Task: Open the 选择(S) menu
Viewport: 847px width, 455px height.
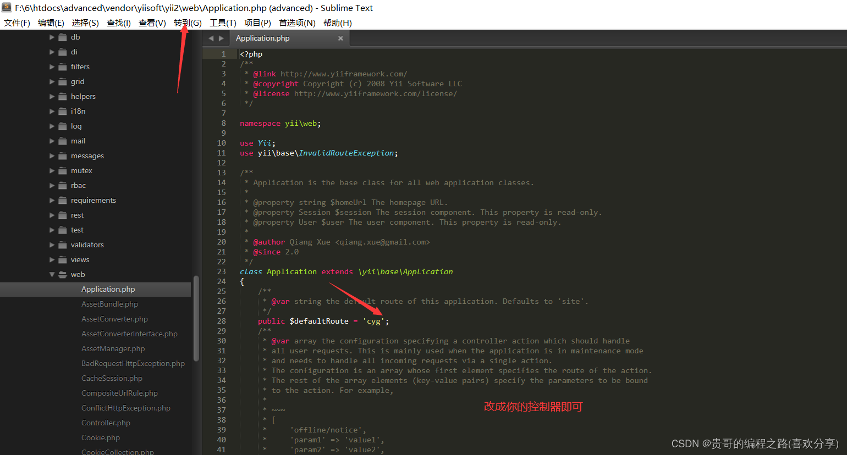Action: pos(85,23)
